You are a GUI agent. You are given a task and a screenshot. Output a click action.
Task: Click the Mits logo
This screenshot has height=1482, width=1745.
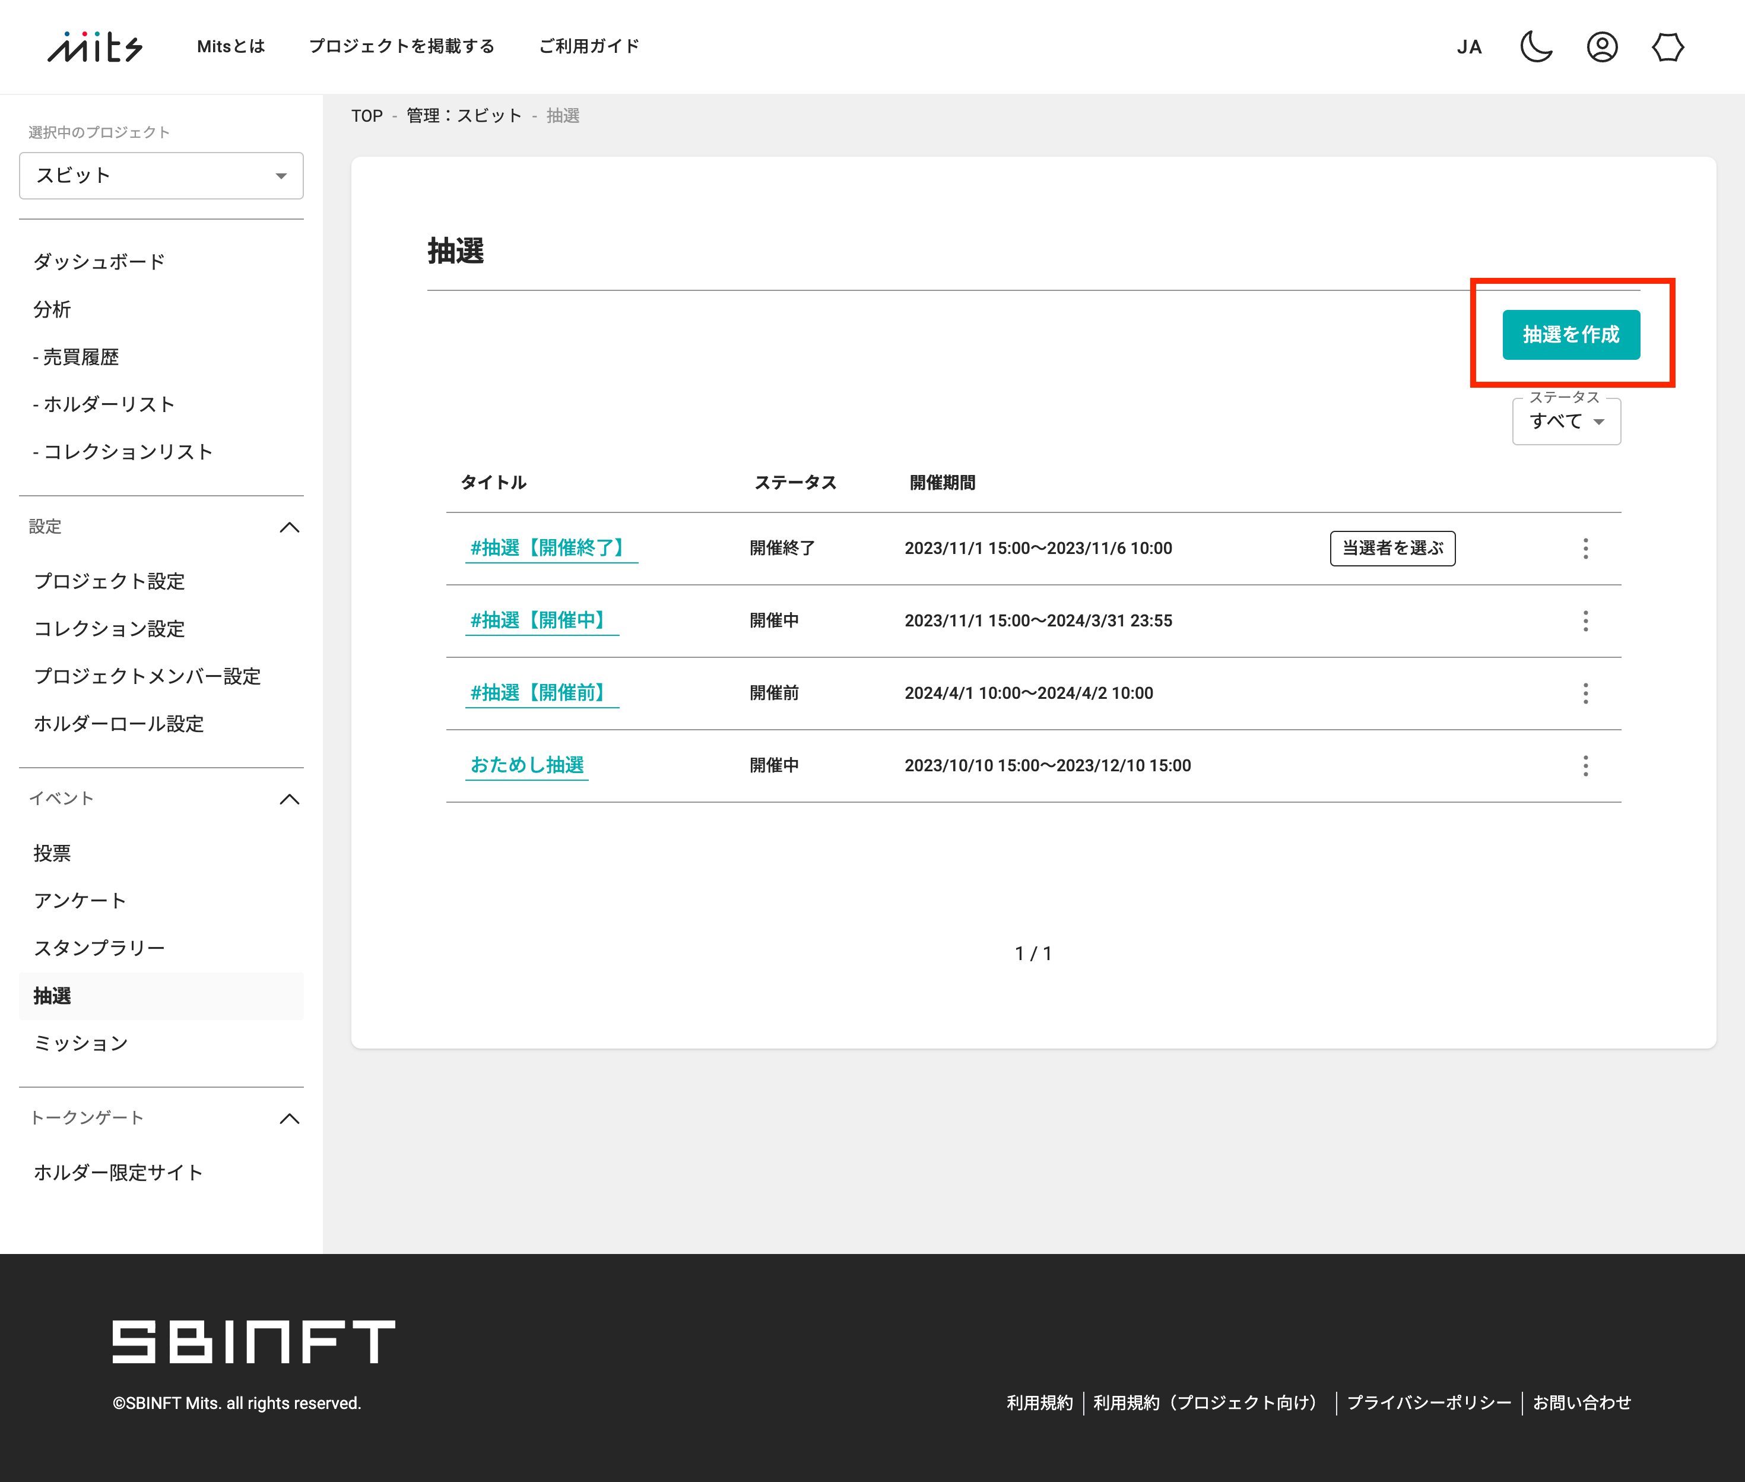(95, 47)
